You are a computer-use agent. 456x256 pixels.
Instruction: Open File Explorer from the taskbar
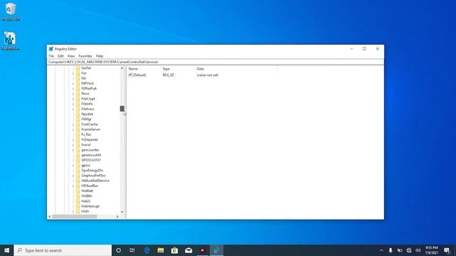[x=160, y=250]
